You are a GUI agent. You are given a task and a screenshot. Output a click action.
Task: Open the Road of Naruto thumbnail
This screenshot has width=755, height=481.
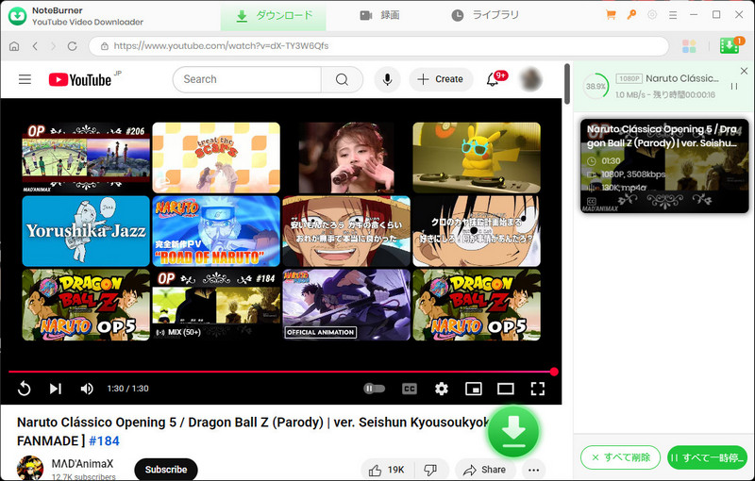[x=216, y=231]
